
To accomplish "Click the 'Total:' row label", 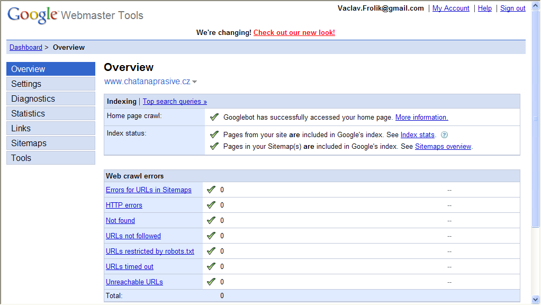I will click(x=114, y=295).
